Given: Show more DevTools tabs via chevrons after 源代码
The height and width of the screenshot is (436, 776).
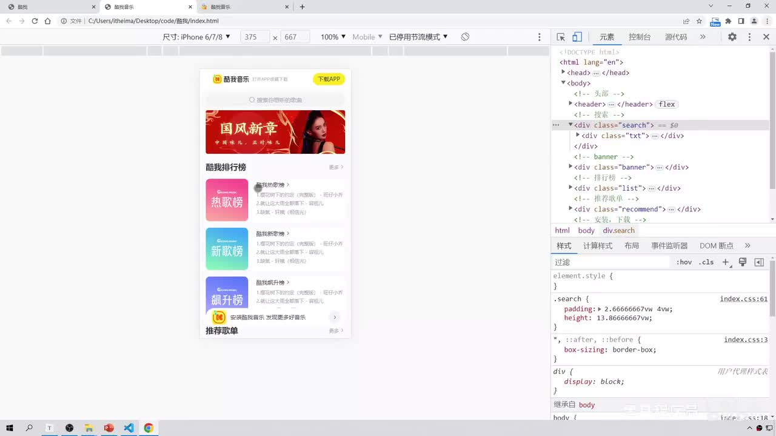Looking at the screenshot, I should pos(703,37).
